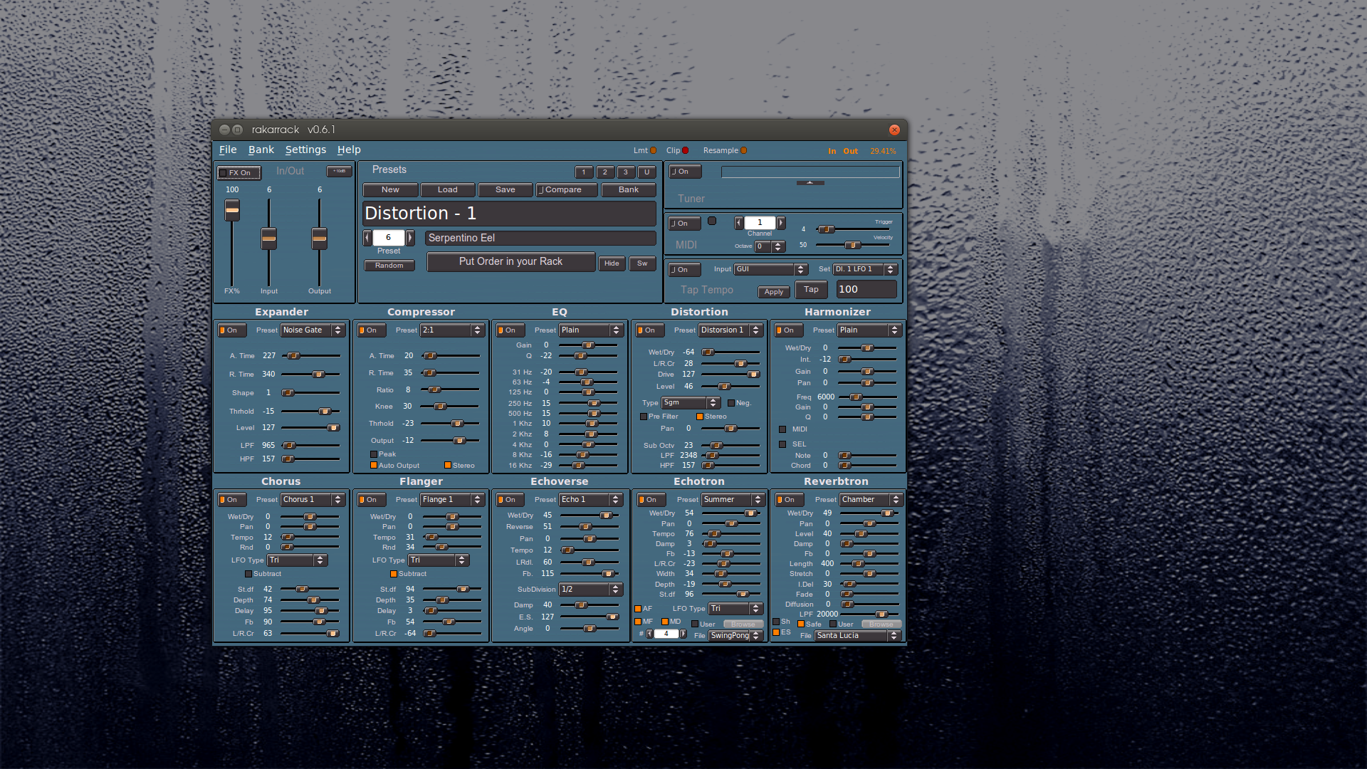
Task: Click the Load preset button
Action: (x=448, y=189)
